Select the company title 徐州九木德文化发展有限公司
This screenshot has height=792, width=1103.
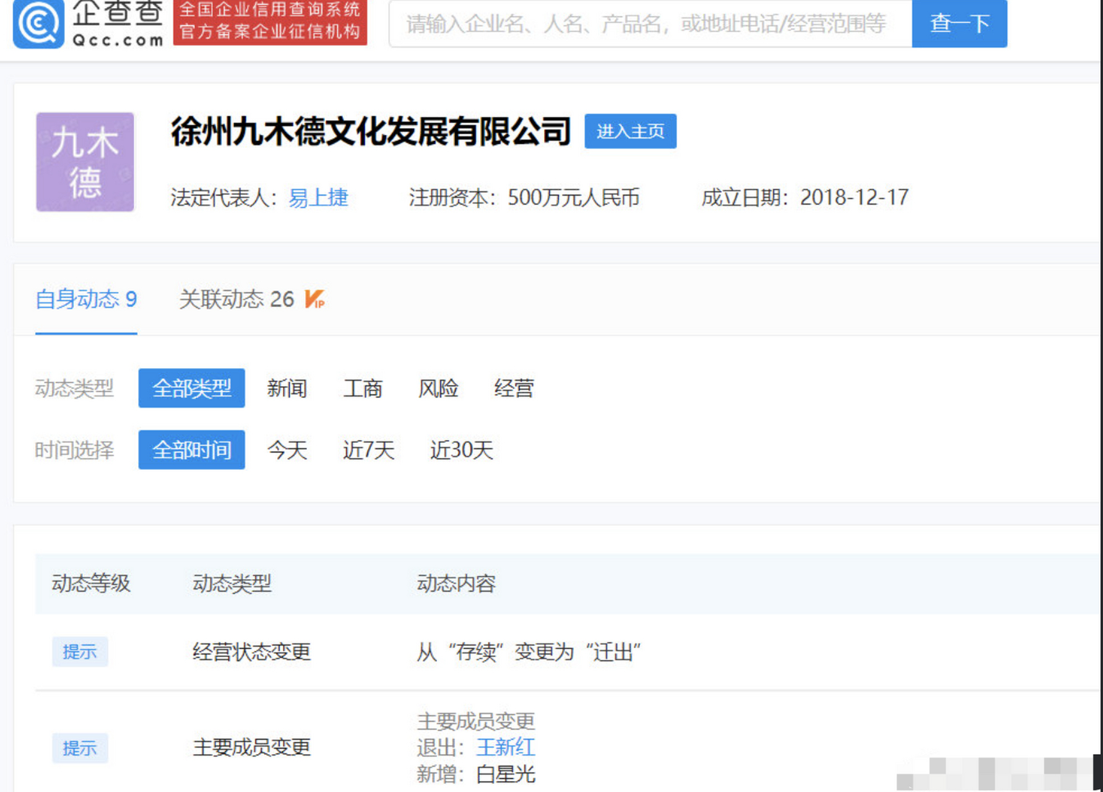point(370,131)
